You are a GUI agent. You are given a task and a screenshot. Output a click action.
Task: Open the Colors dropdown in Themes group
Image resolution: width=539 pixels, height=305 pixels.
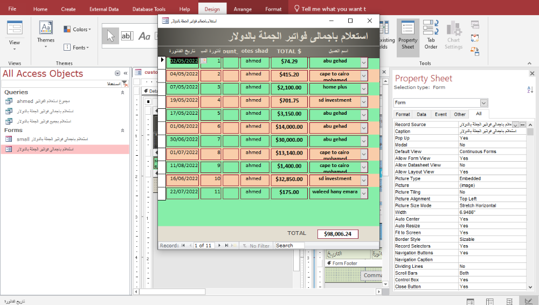[78, 30]
